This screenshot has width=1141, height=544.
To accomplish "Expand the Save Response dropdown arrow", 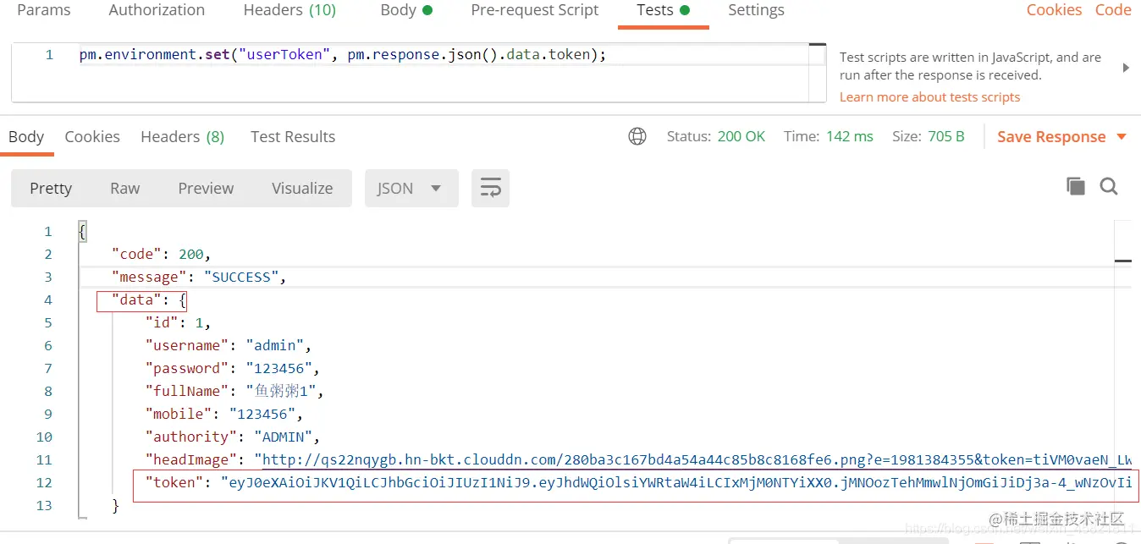I will pos(1122,137).
